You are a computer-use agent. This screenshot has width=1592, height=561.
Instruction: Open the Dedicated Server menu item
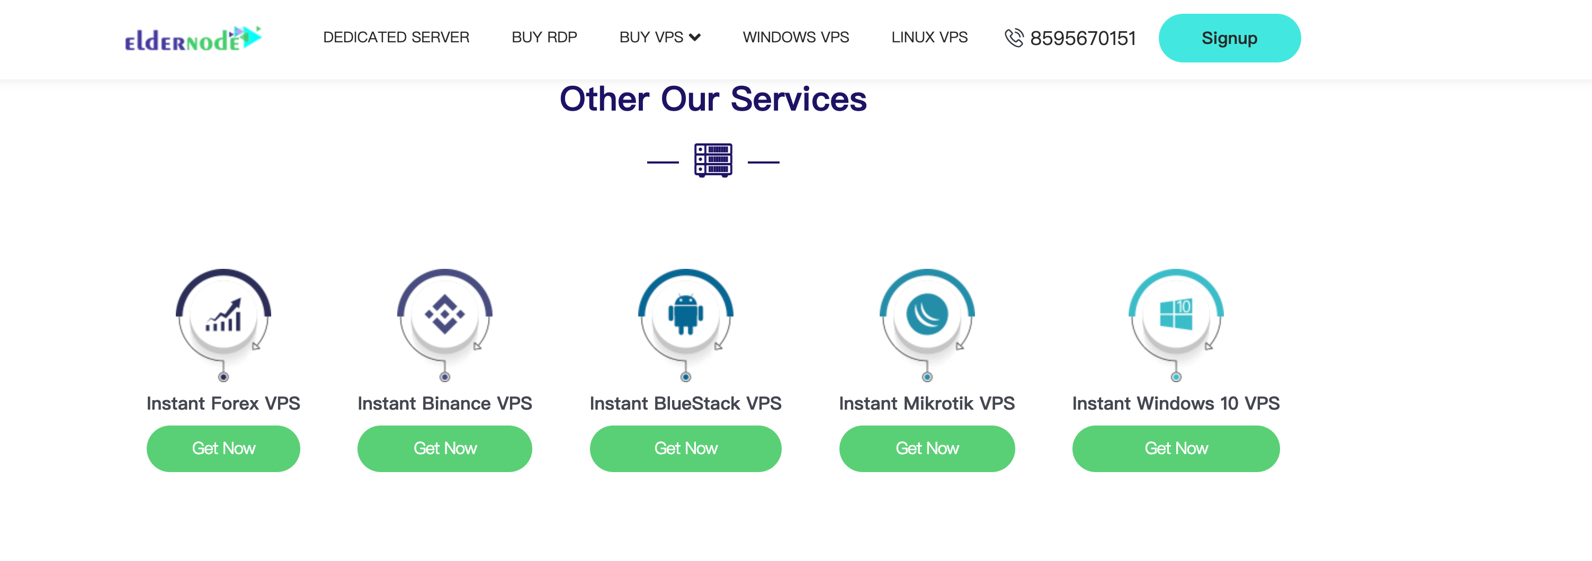click(396, 38)
